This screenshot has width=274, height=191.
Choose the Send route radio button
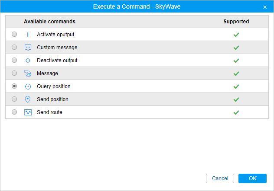[x=14, y=112]
